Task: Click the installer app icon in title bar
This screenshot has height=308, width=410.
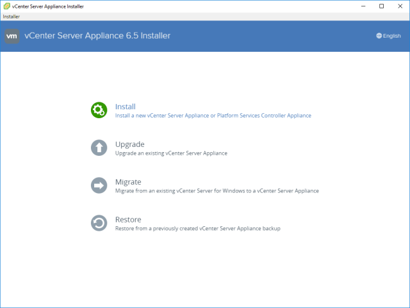Action: 6,6
